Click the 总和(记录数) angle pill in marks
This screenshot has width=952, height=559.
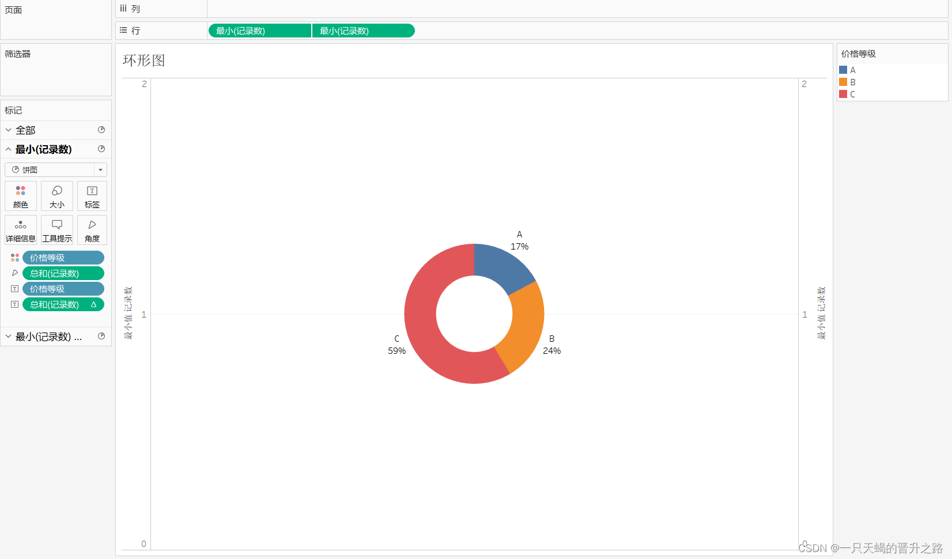63,273
